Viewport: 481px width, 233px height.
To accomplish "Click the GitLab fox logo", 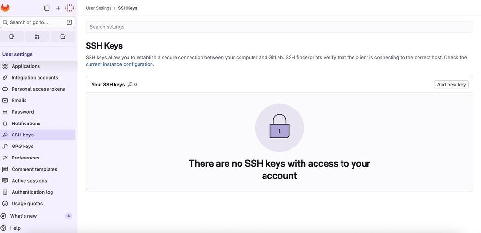I will click(5, 8).
